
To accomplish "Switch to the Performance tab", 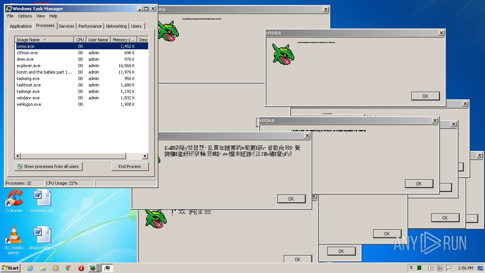I will click(90, 26).
